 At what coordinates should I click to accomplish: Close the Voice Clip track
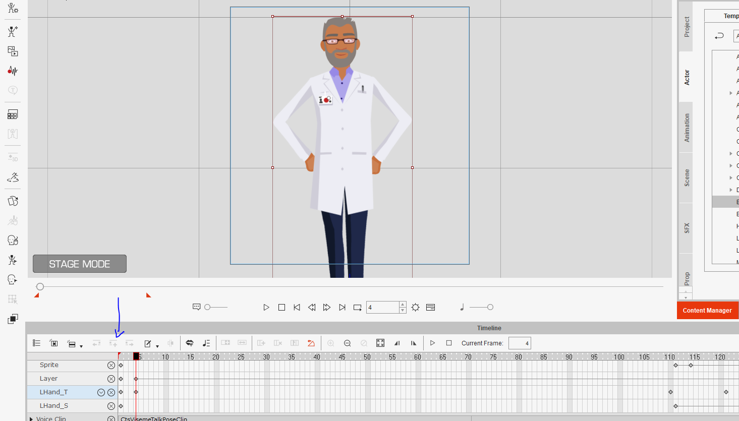[111, 418]
